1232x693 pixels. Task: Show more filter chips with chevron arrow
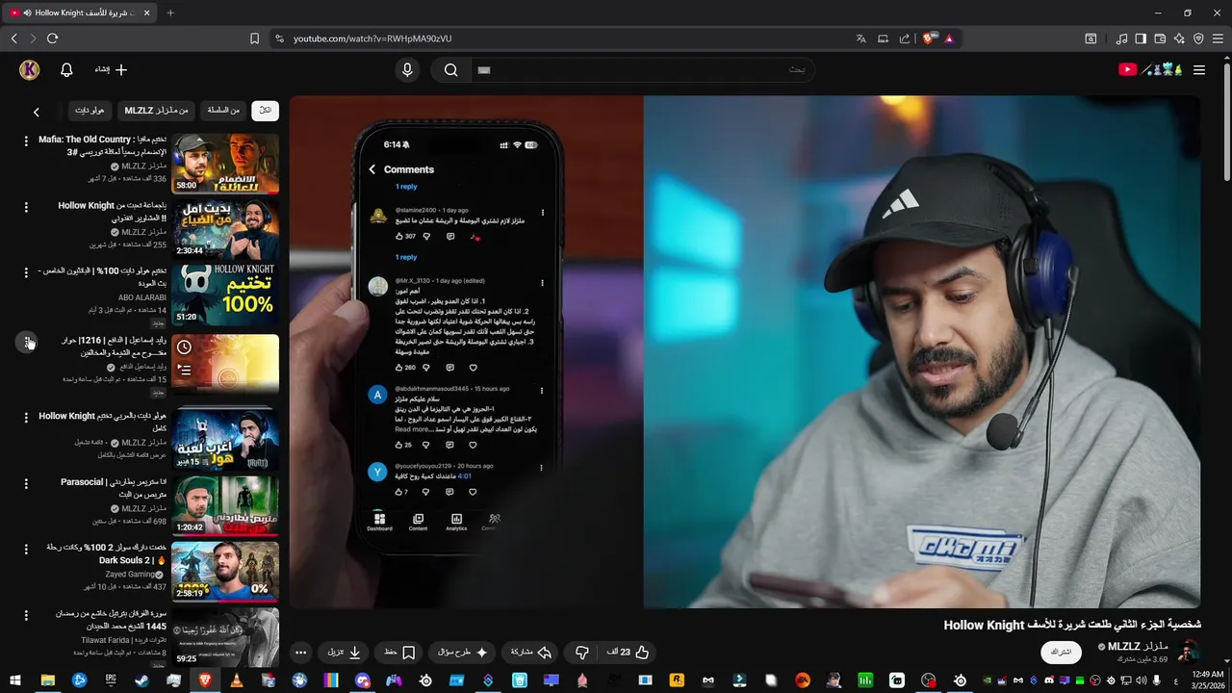coord(37,112)
